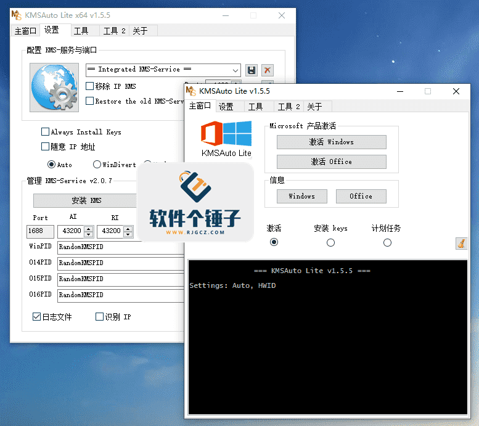Enable the 移除 IP KMS checkbox
This screenshot has height=426, width=479.
[89, 86]
